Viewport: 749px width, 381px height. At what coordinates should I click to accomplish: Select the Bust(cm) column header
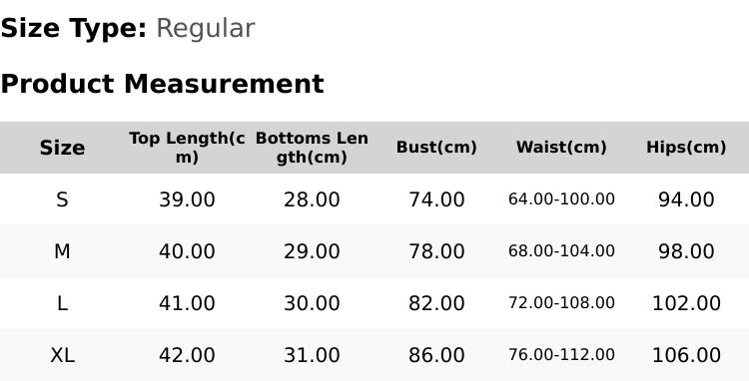pyautogui.click(x=436, y=148)
